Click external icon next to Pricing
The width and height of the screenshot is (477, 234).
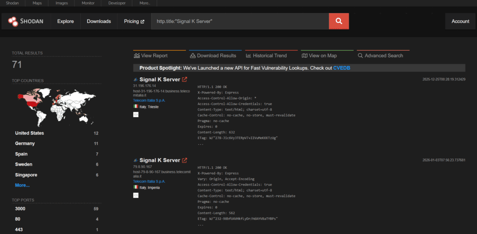[x=143, y=21]
